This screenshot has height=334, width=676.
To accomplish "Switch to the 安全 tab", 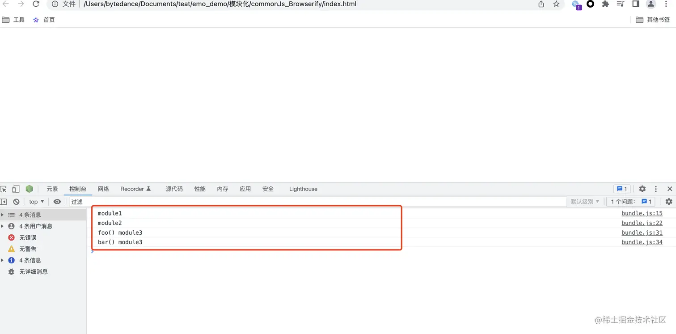I will 268,189.
